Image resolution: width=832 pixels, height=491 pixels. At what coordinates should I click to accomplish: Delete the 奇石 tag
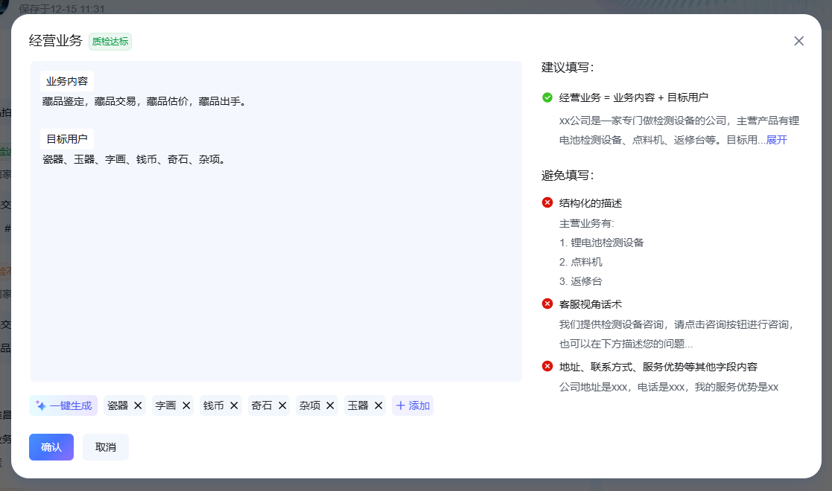point(282,405)
